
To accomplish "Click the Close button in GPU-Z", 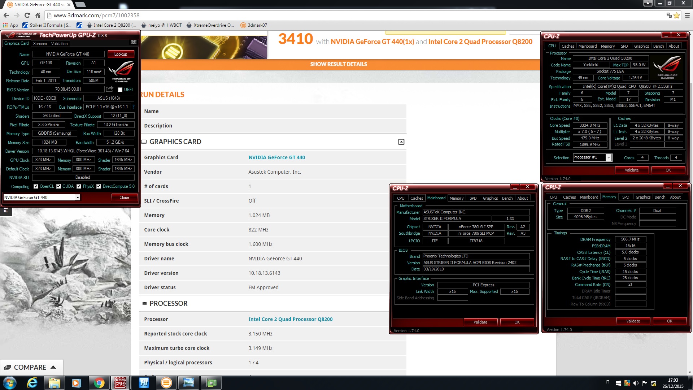I will pos(124,198).
